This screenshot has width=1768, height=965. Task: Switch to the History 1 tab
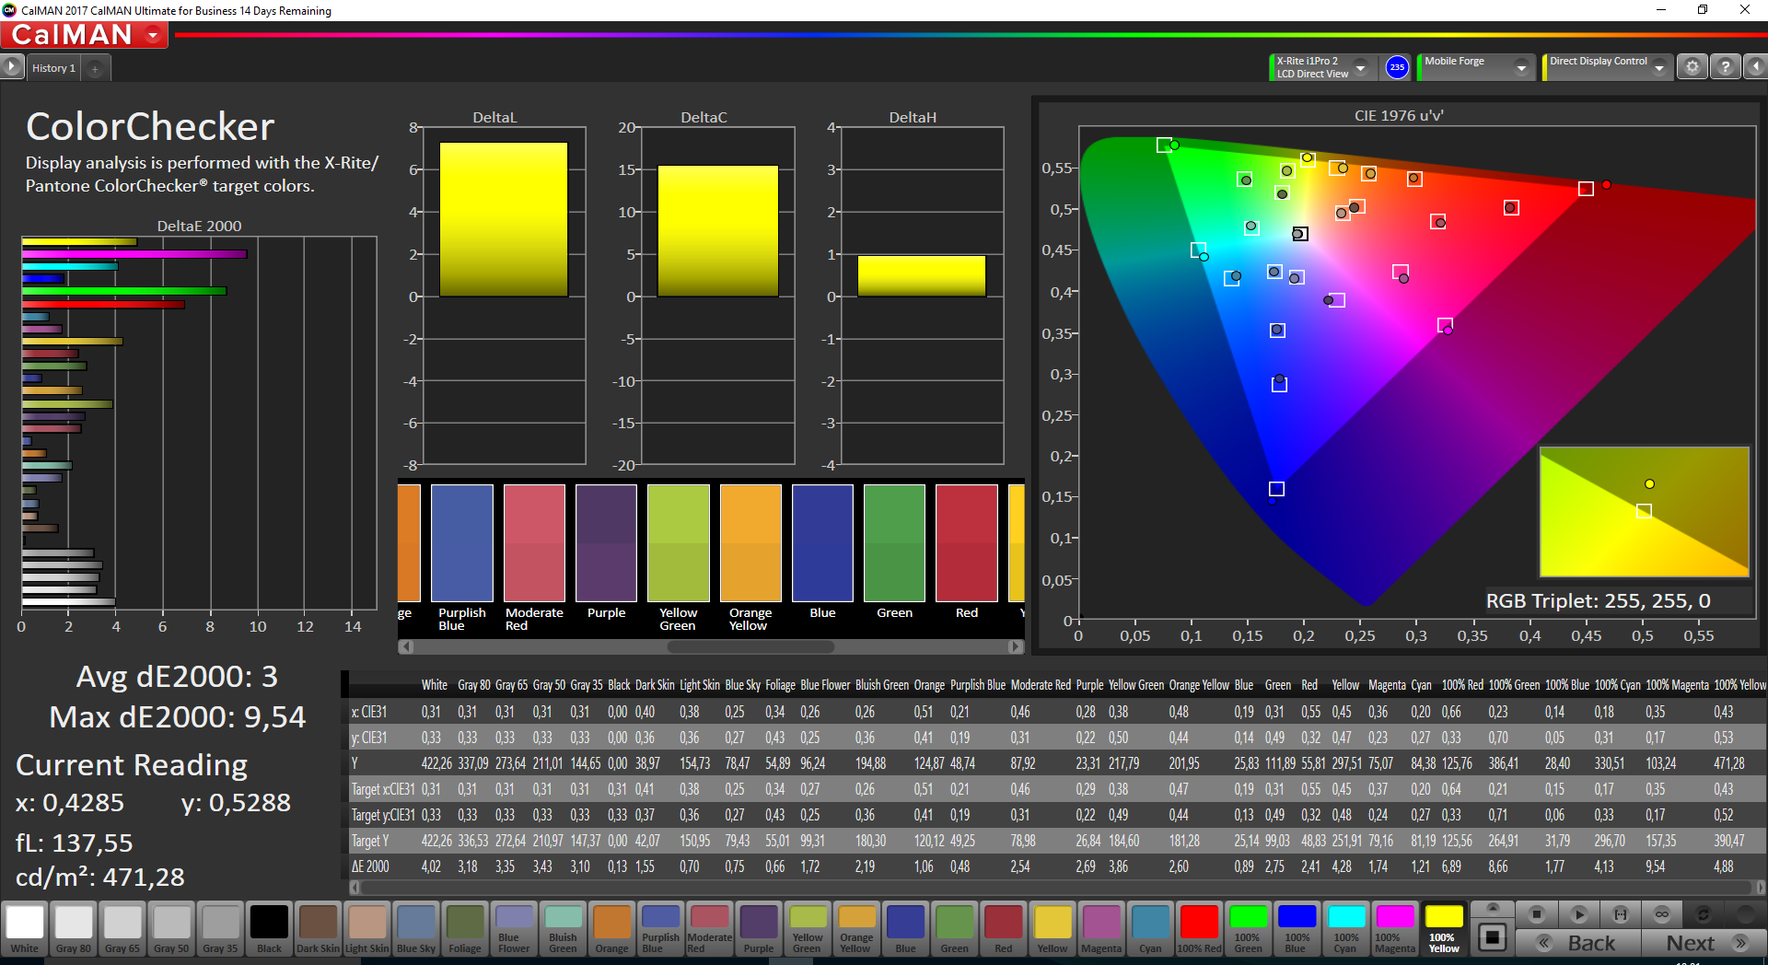pos(53,68)
